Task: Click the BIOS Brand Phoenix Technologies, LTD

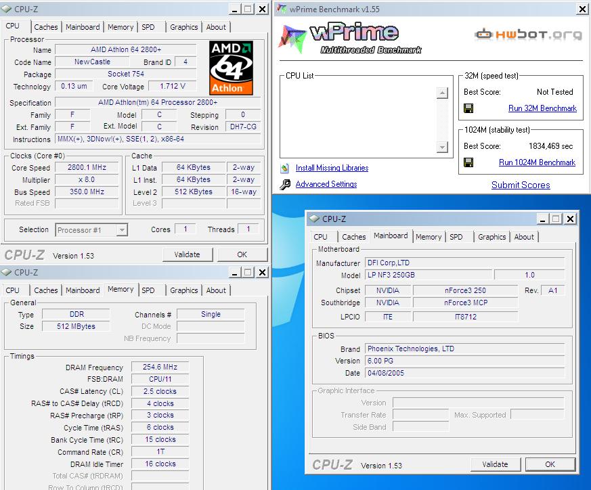Action: [464, 349]
